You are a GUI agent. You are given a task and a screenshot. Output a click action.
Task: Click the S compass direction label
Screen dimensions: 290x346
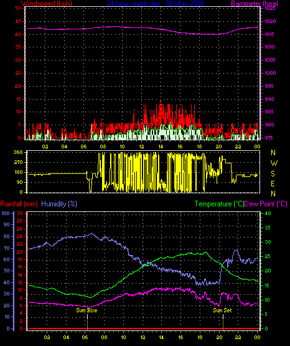point(273,174)
